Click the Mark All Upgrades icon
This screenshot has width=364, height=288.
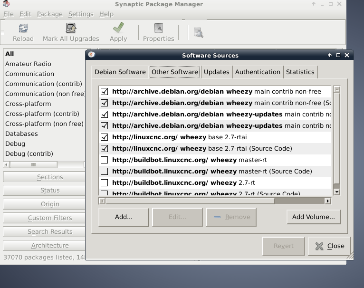coord(71,28)
